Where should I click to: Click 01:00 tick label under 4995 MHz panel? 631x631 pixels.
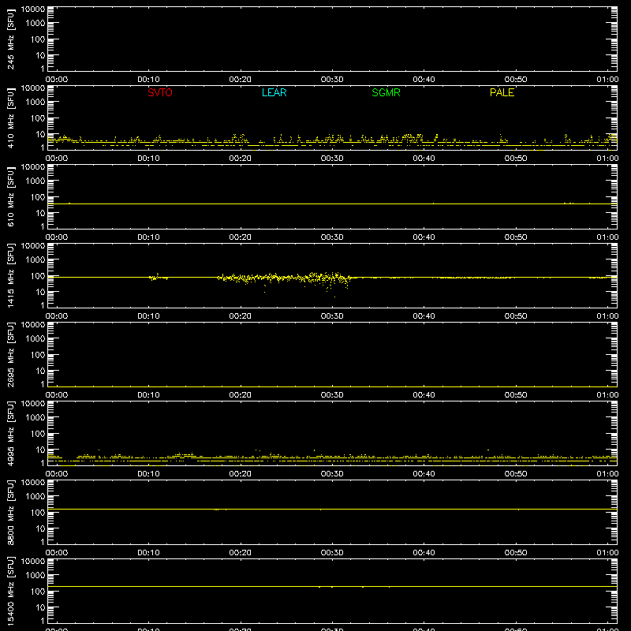pyautogui.click(x=607, y=474)
